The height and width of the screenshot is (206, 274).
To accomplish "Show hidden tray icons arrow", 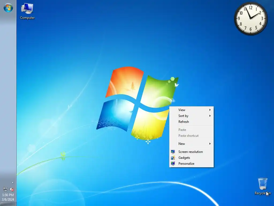I will point(13,182).
